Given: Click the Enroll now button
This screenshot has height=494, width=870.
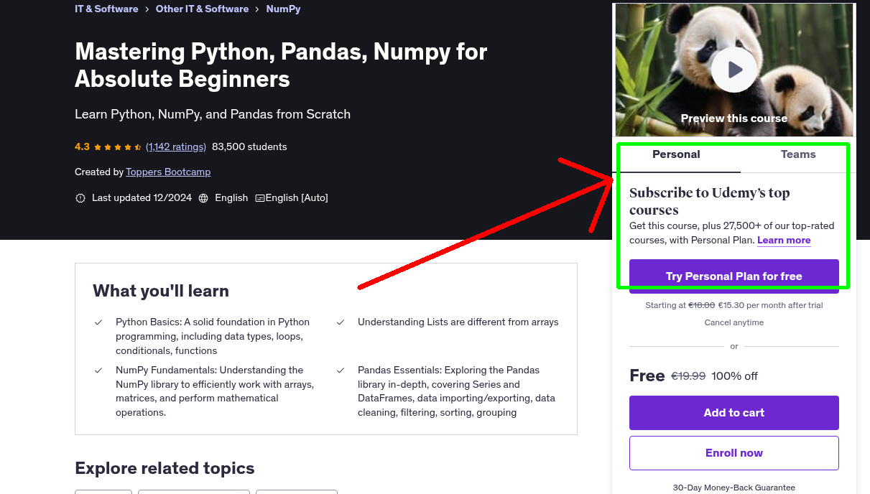Looking at the screenshot, I should pyautogui.click(x=734, y=453).
